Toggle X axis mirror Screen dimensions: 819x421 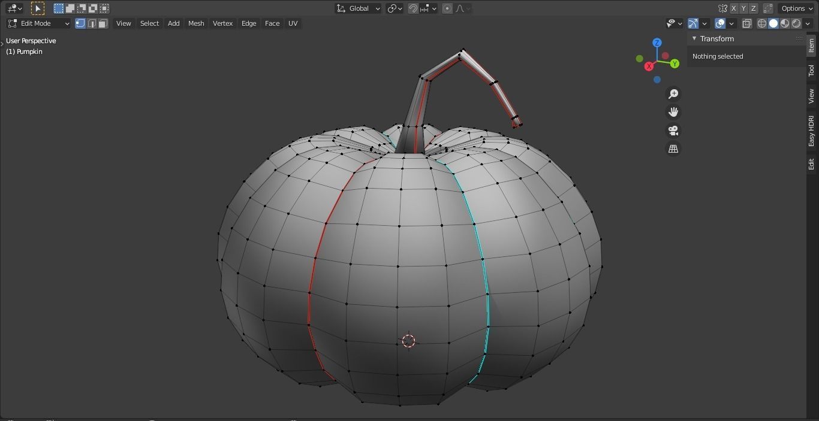coord(733,8)
